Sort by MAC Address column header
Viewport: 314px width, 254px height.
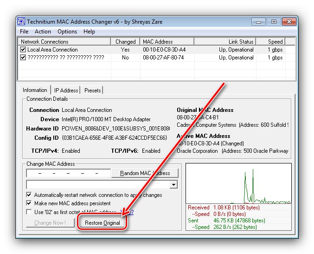(167, 41)
